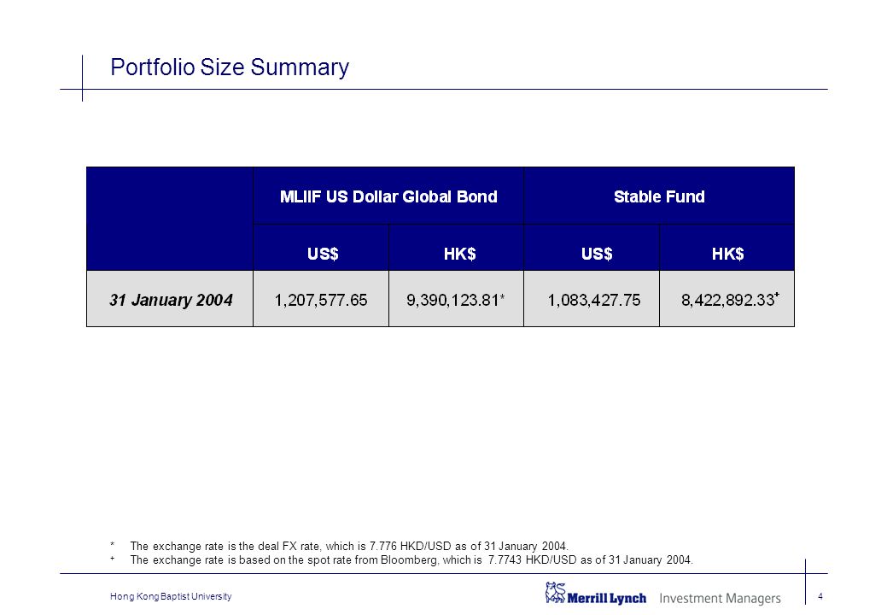
Task: Click the US$ header under Stable Fund
Action: (x=596, y=254)
